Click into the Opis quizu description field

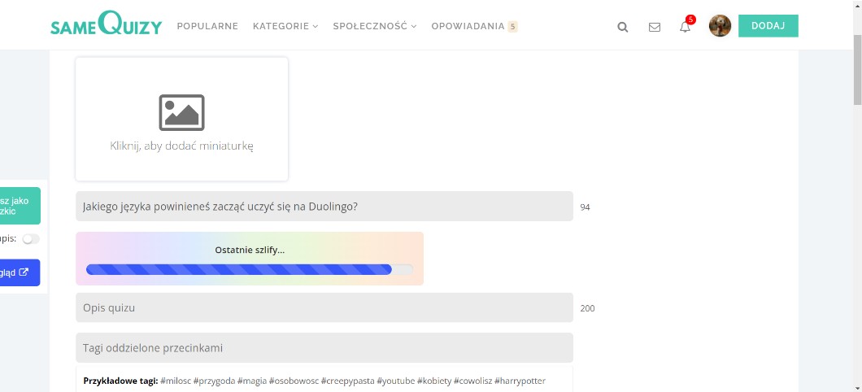pos(324,308)
